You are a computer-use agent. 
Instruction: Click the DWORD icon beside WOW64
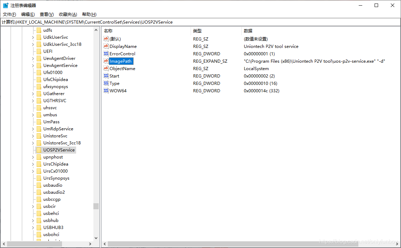(106, 91)
